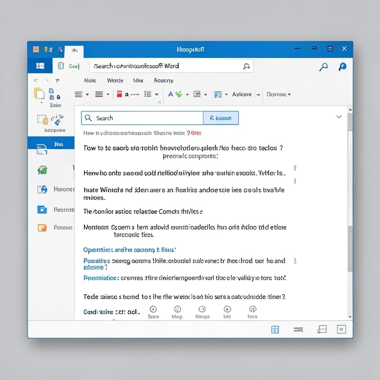Screen dimensions: 380x380
Task: Click the "Mlop" compass icon below the results
Action: click(177, 309)
